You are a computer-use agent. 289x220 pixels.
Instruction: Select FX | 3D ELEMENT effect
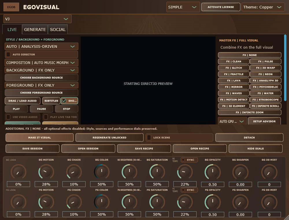point(234,106)
